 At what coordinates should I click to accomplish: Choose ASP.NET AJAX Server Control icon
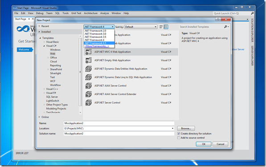pos(88,86)
